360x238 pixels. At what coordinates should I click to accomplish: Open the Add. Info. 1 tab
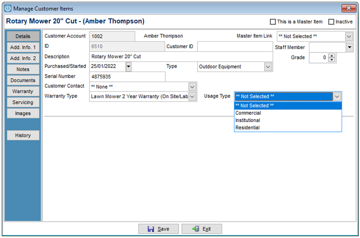[23, 47]
